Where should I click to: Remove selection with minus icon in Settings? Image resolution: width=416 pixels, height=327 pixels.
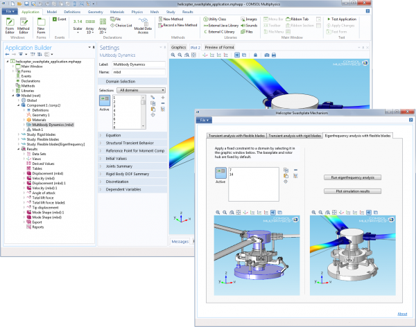coord(163,103)
